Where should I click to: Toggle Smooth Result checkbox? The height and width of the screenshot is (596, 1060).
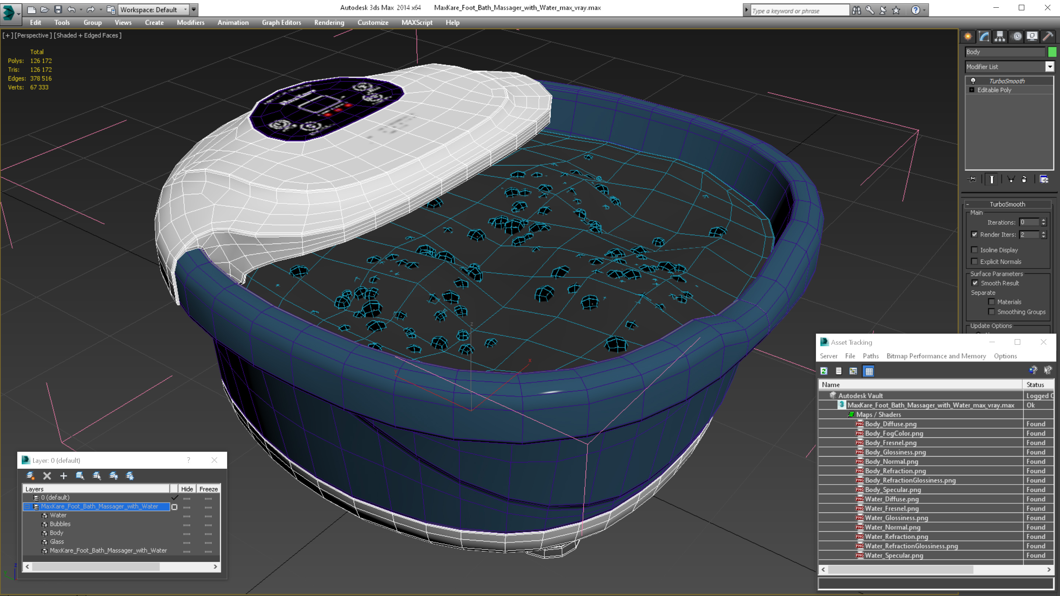975,282
